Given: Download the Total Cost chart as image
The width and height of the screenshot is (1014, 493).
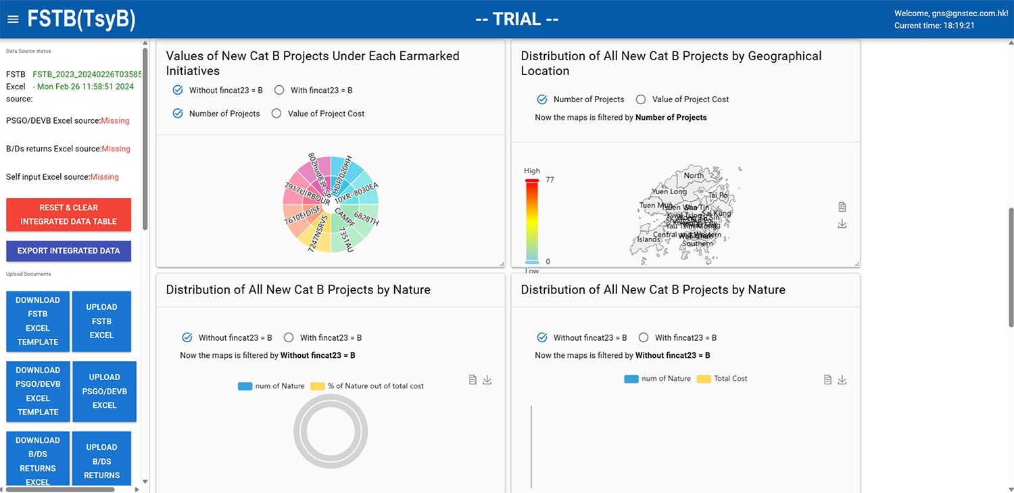Looking at the screenshot, I should point(842,380).
